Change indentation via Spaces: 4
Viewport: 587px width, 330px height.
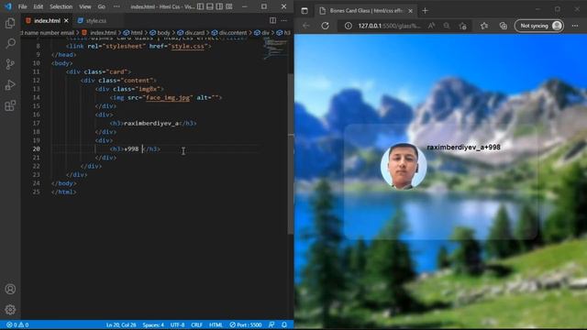tap(153, 324)
